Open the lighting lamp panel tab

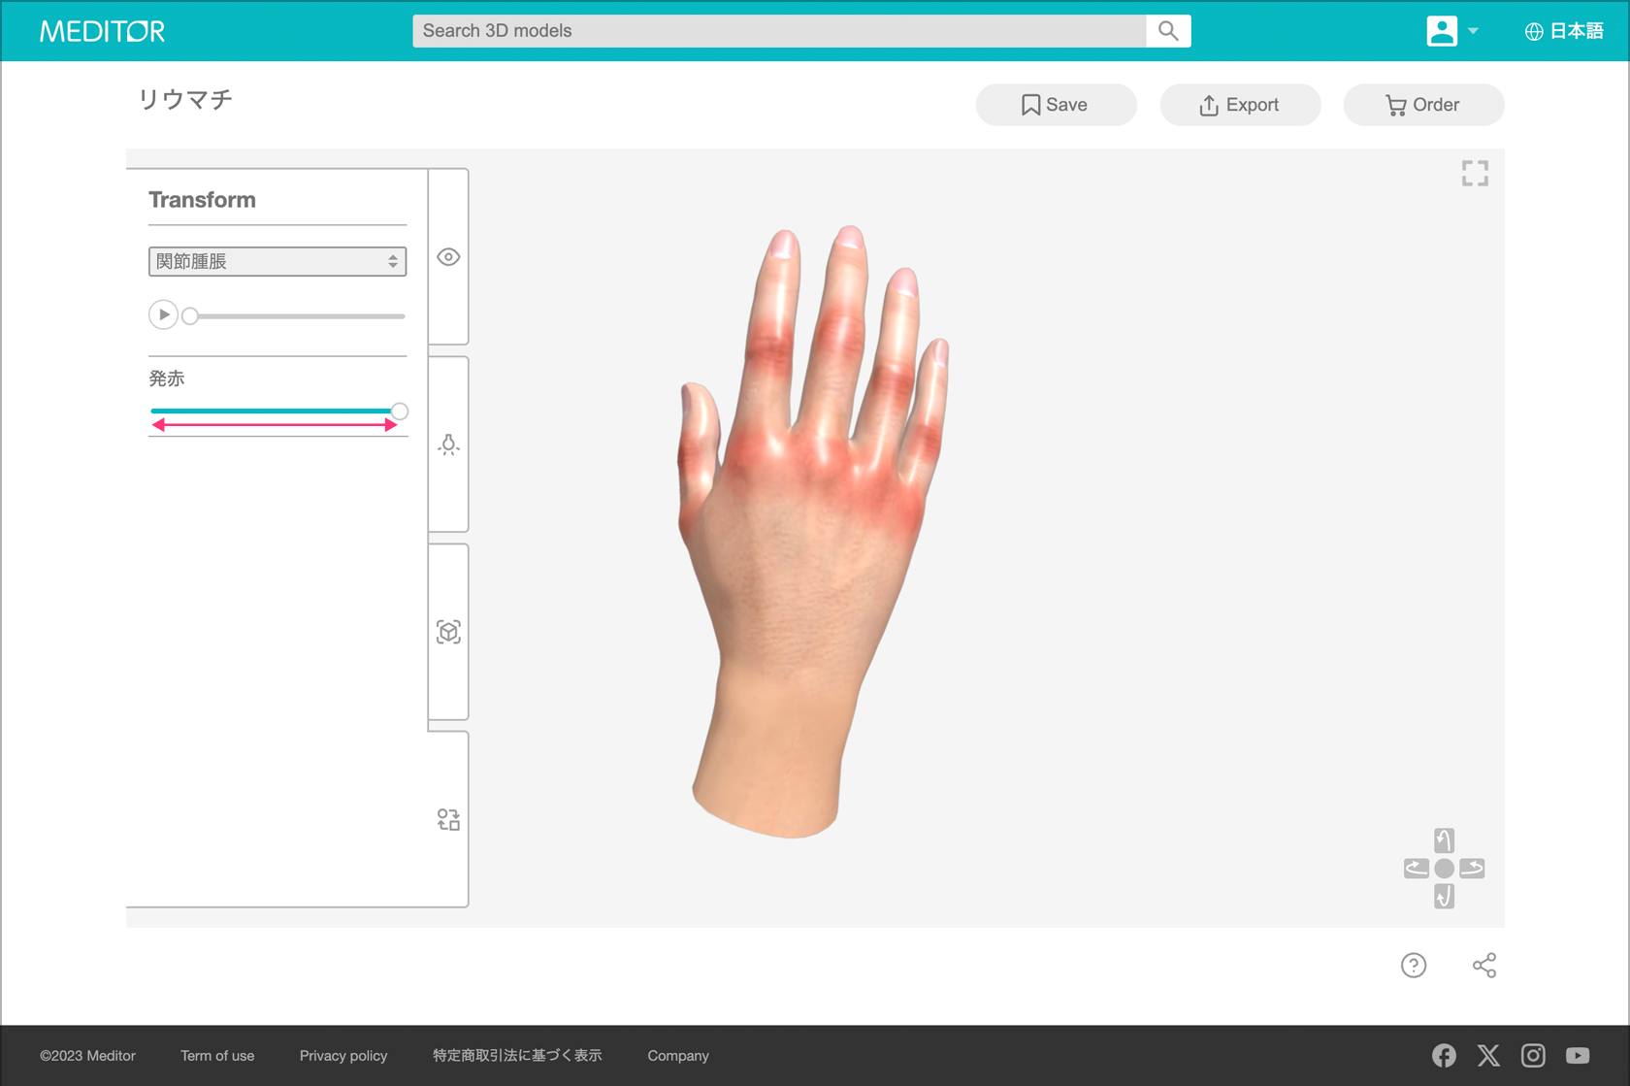click(448, 444)
